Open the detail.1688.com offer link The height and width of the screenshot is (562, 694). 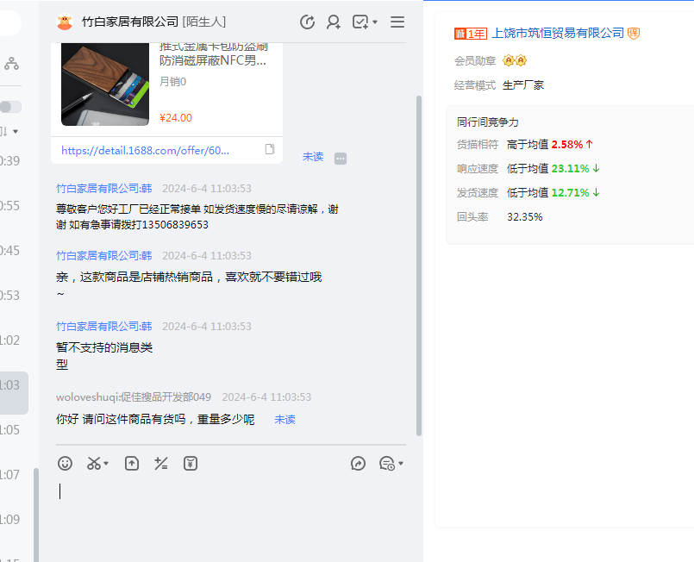tap(145, 151)
